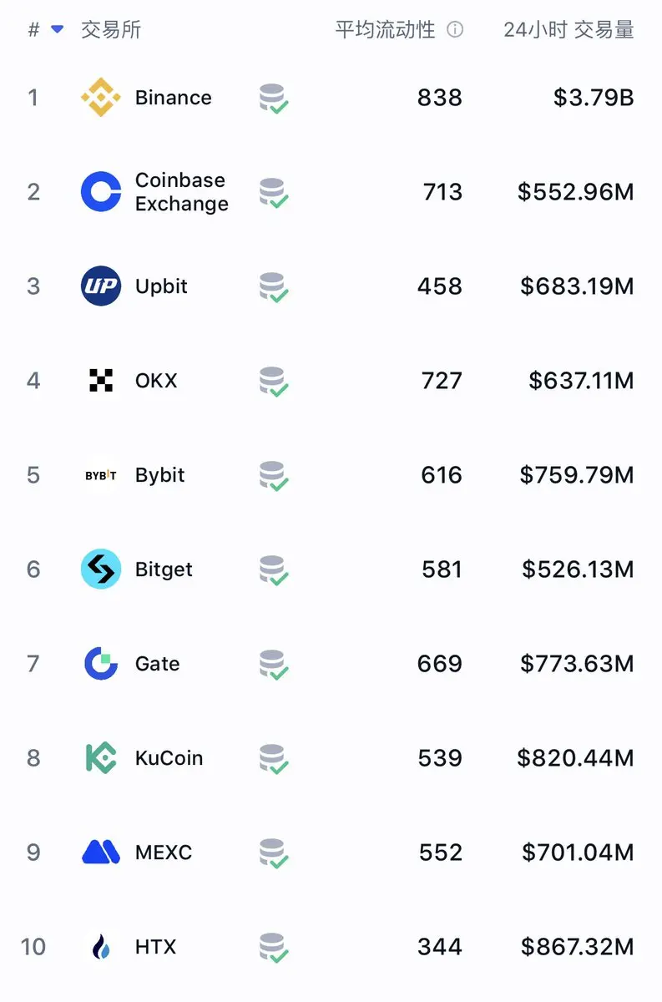Click the Bybit logo icon
The height and width of the screenshot is (1002, 662).
coord(101,475)
